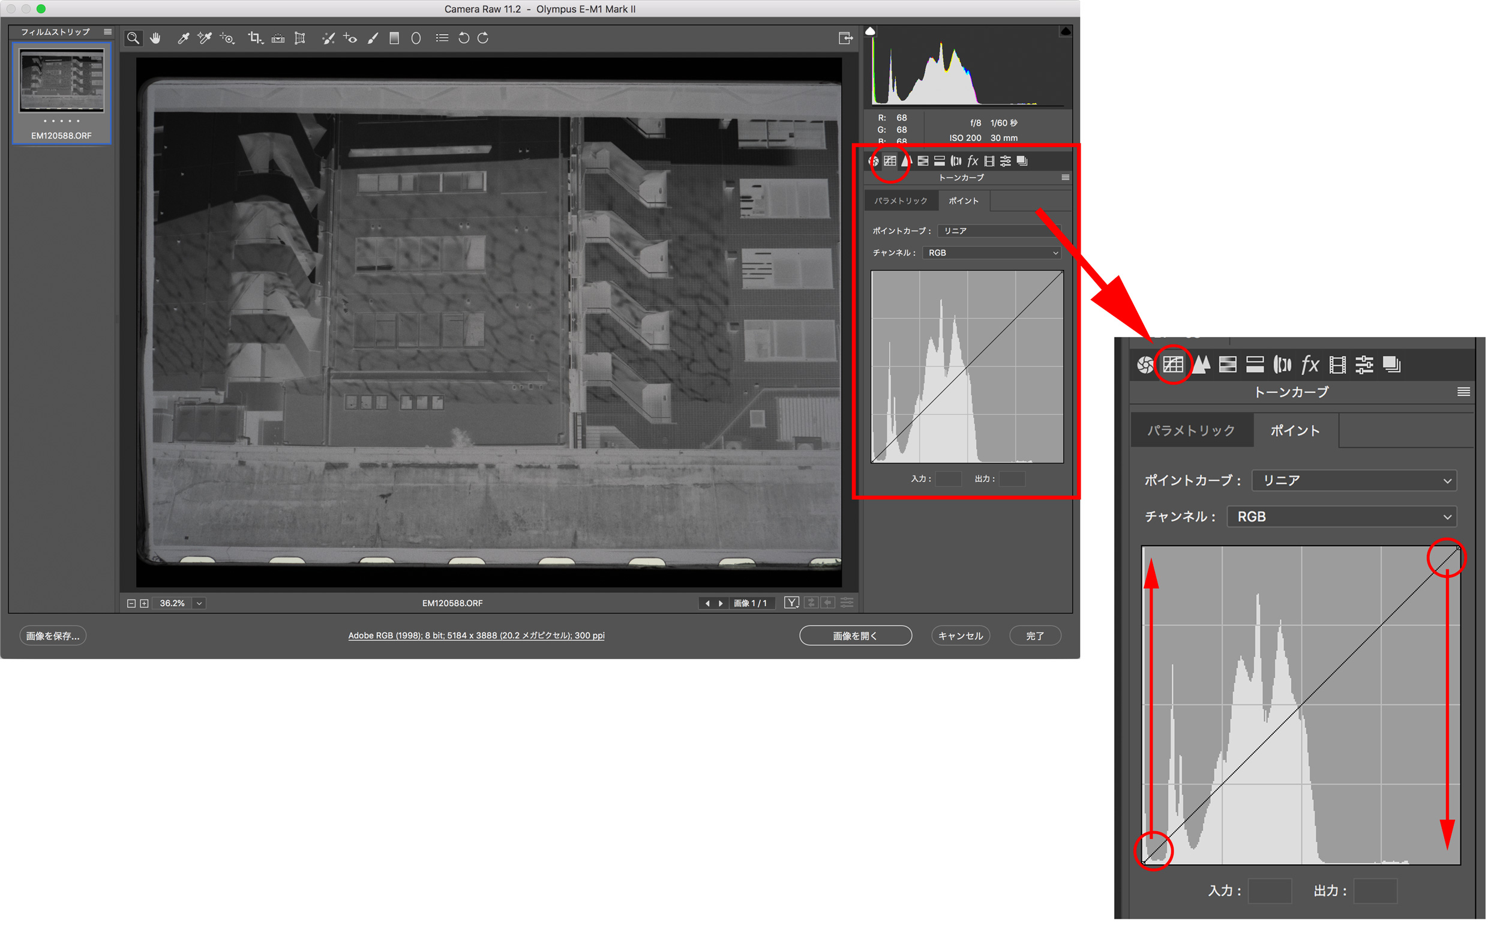The width and height of the screenshot is (1500, 938).
Task: Open ポイントカーブ リニア dropdown in main window
Action: (1000, 231)
